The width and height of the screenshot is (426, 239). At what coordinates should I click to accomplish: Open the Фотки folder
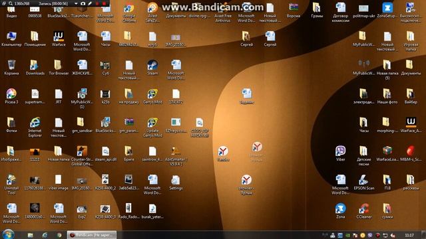(11, 125)
